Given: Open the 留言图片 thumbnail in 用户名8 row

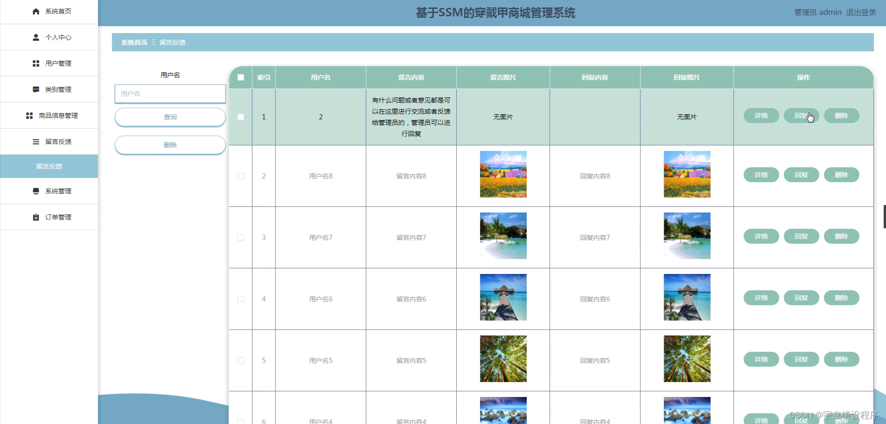Looking at the screenshot, I should point(503,174).
